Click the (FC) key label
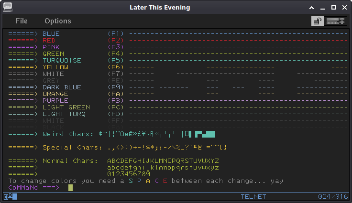The image size is (352, 203). (116, 107)
